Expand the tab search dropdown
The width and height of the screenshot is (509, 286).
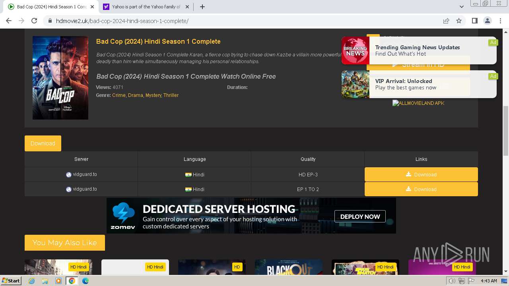tap(461, 7)
